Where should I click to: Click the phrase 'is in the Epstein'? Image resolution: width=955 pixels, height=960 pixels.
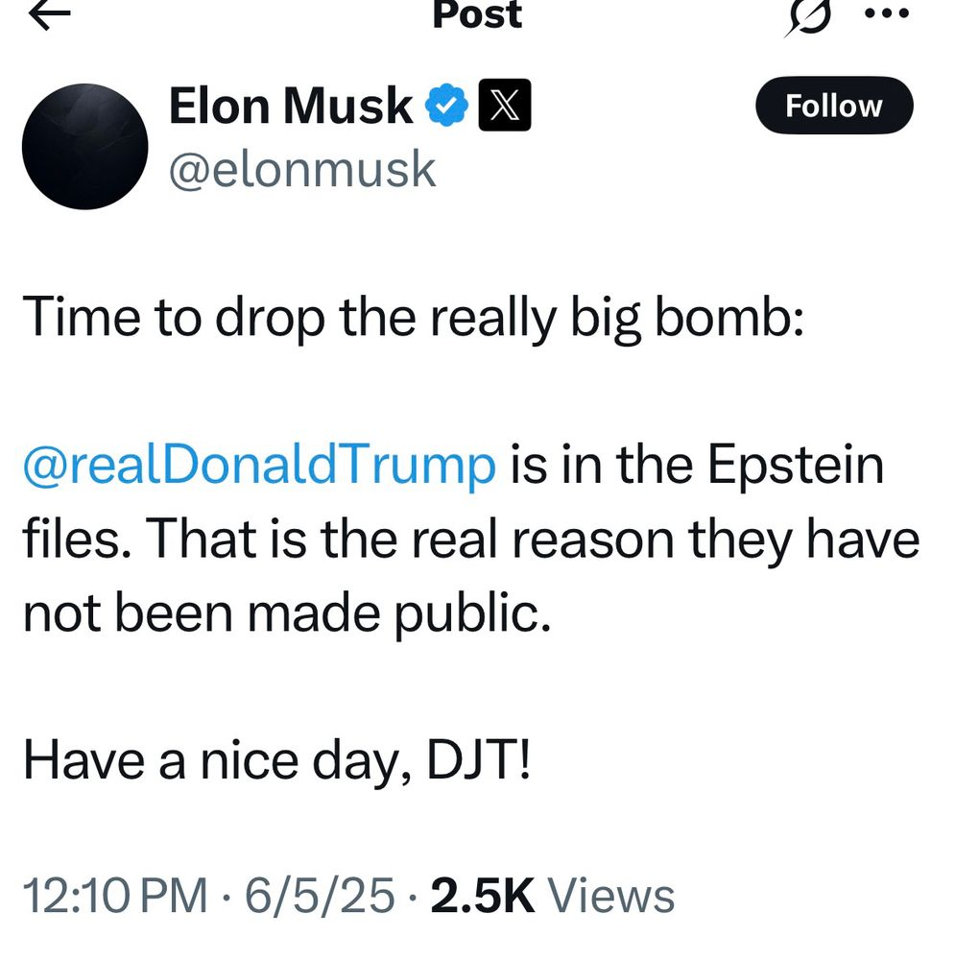[696, 466]
